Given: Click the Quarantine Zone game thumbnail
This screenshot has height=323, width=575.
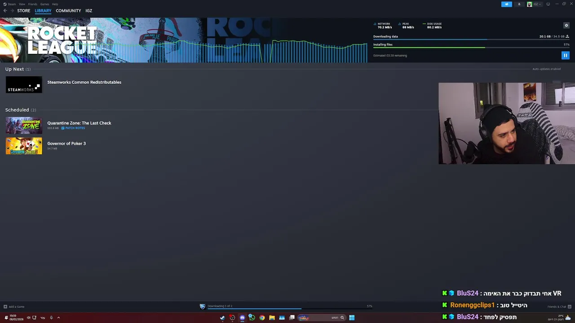Looking at the screenshot, I should [x=24, y=126].
